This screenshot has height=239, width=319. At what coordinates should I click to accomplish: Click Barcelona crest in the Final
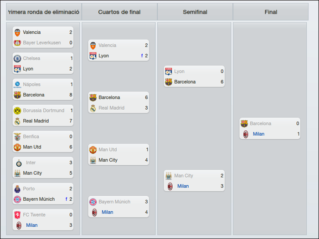244,123
